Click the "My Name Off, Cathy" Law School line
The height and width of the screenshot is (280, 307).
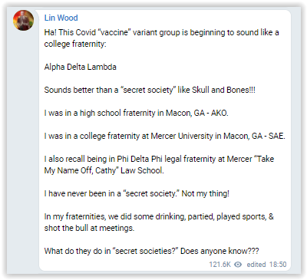(104, 170)
